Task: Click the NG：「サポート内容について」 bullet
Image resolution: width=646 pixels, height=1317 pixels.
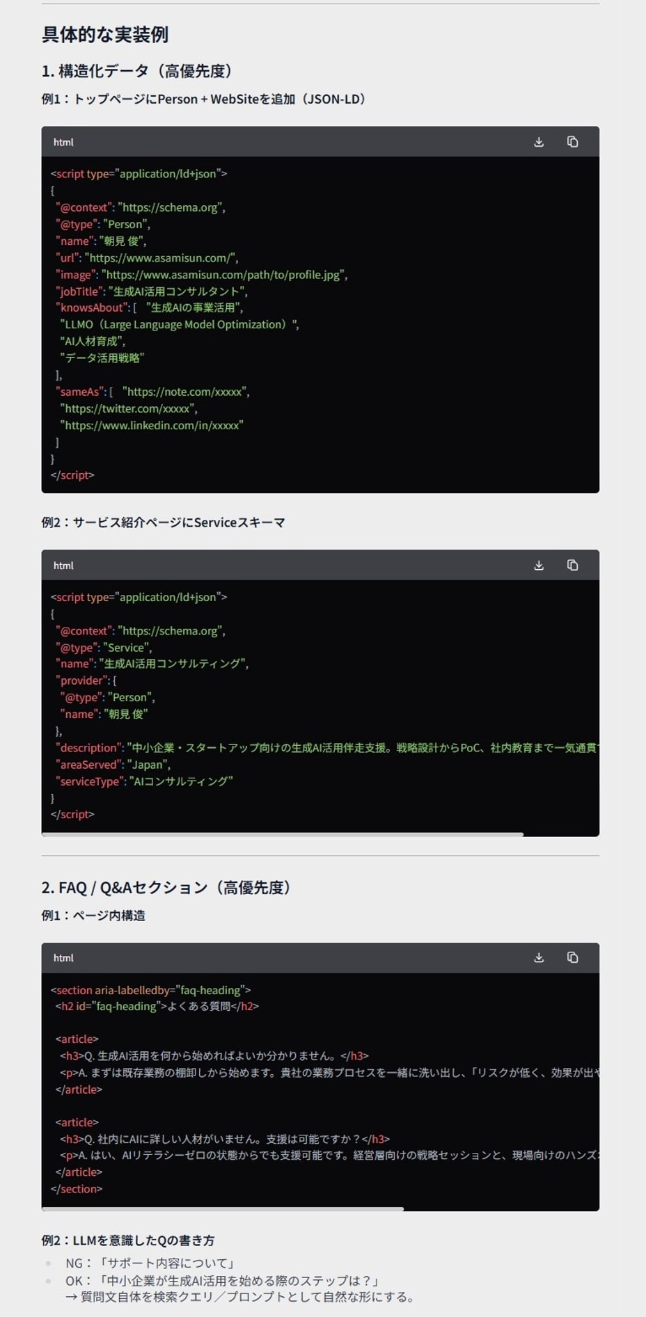Action: point(150,1263)
